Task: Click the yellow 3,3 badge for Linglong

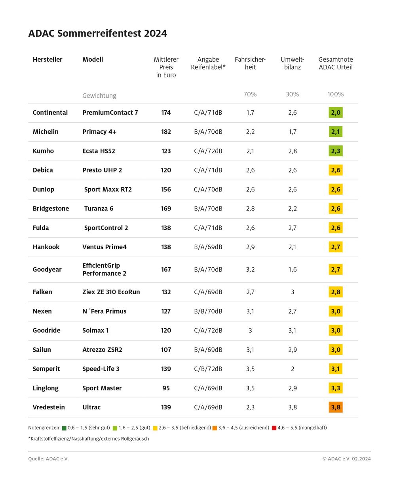Action: [x=335, y=388]
